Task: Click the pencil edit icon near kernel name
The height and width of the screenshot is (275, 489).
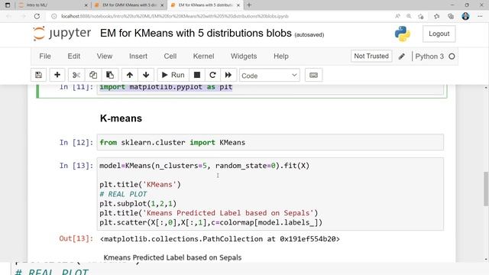Action: click(x=402, y=56)
